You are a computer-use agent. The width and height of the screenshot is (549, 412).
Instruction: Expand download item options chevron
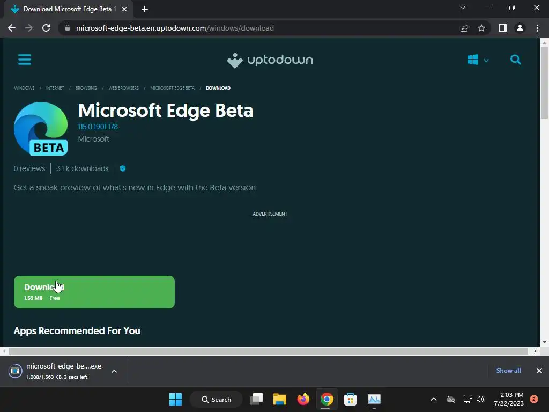point(114,371)
